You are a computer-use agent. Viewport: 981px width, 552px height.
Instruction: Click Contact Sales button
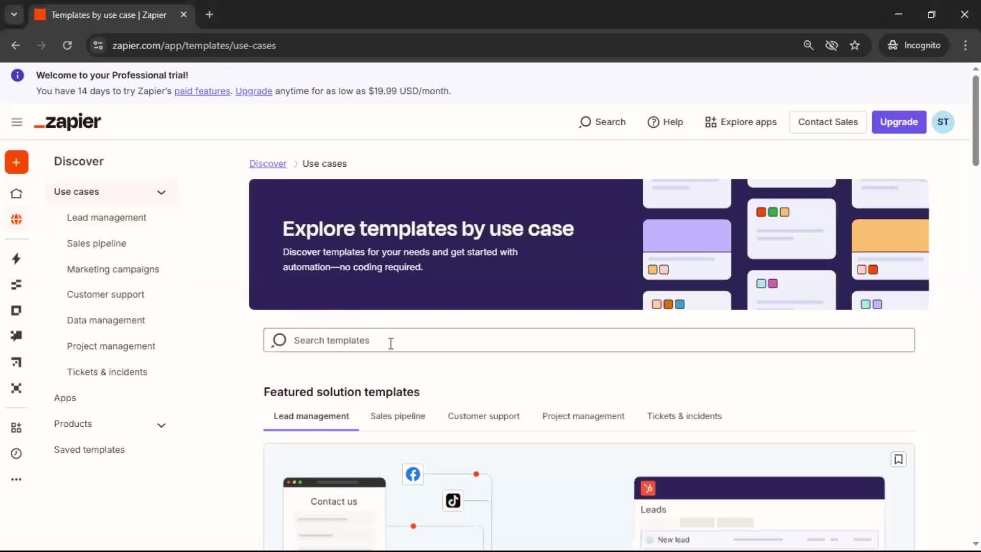[x=828, y=122]
